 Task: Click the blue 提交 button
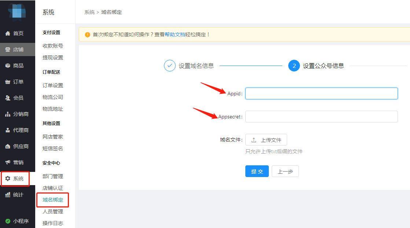257,171
